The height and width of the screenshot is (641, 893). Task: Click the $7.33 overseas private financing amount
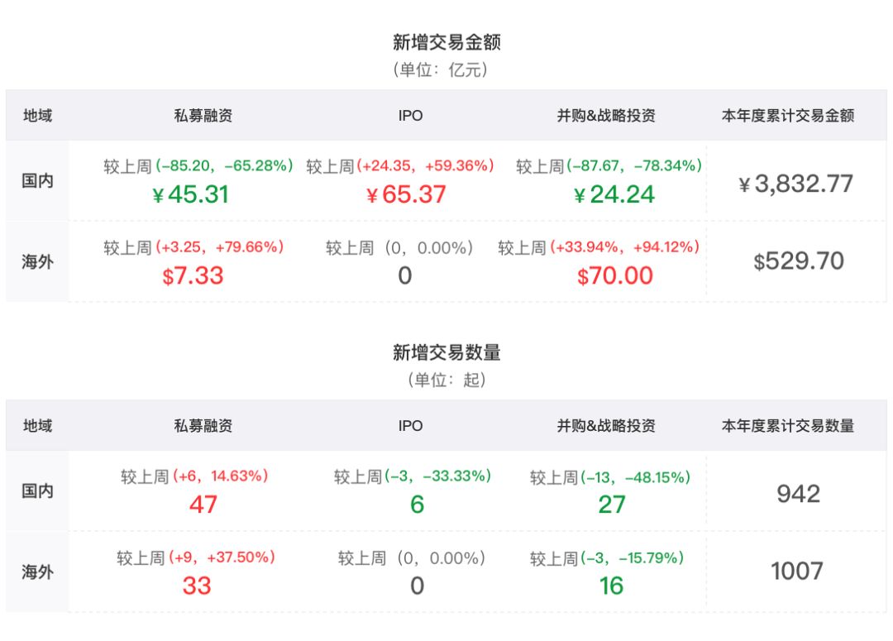pos(193,275)
